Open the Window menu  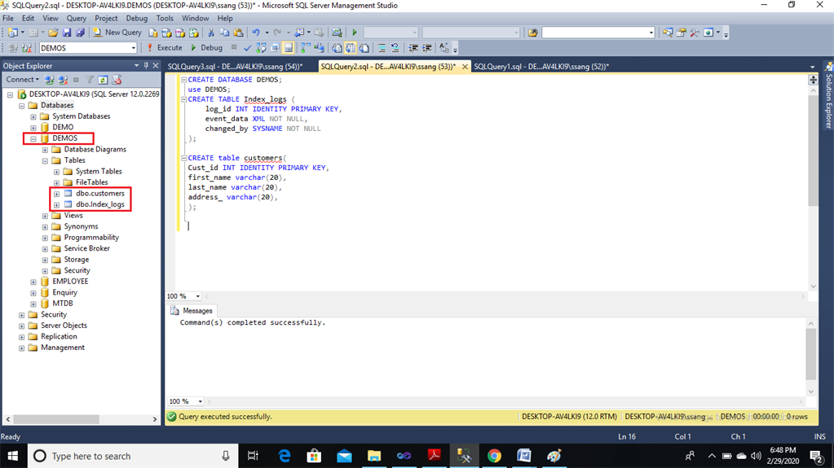pyautogui.click(x=195, y=18)
